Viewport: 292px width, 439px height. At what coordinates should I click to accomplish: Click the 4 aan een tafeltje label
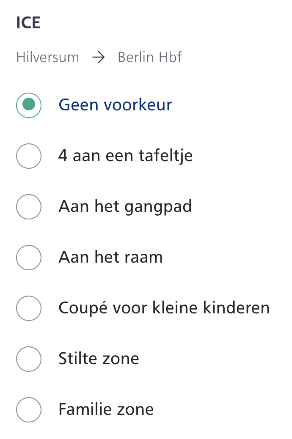pyautogui.click(x=125, y=156)
